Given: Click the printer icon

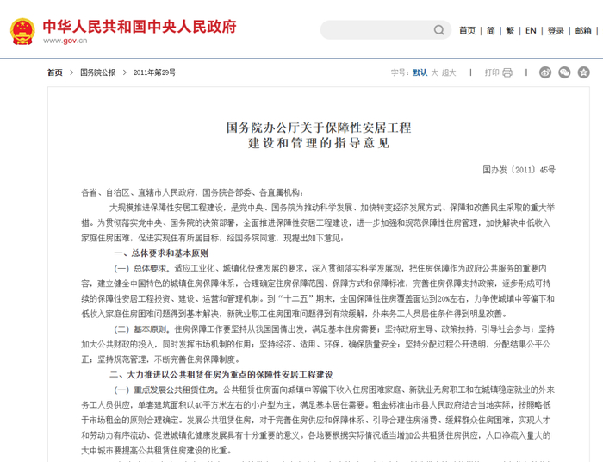Looking at the screenshot, I should [x=507, y=72].
